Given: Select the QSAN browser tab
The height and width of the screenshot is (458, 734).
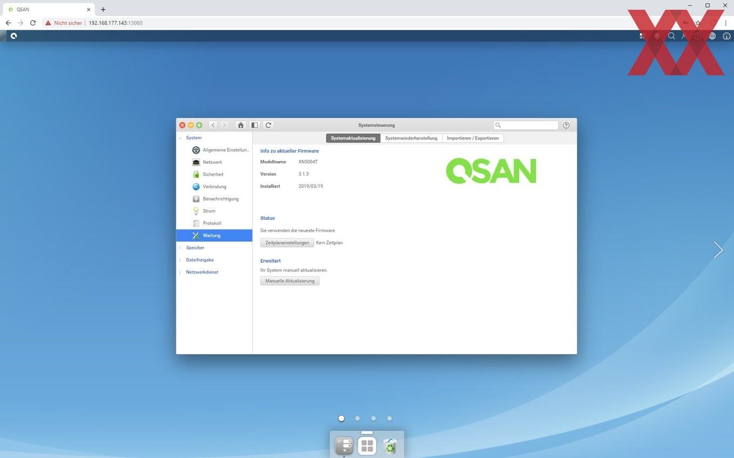Looking at the screenshot, I should point(49,9).
